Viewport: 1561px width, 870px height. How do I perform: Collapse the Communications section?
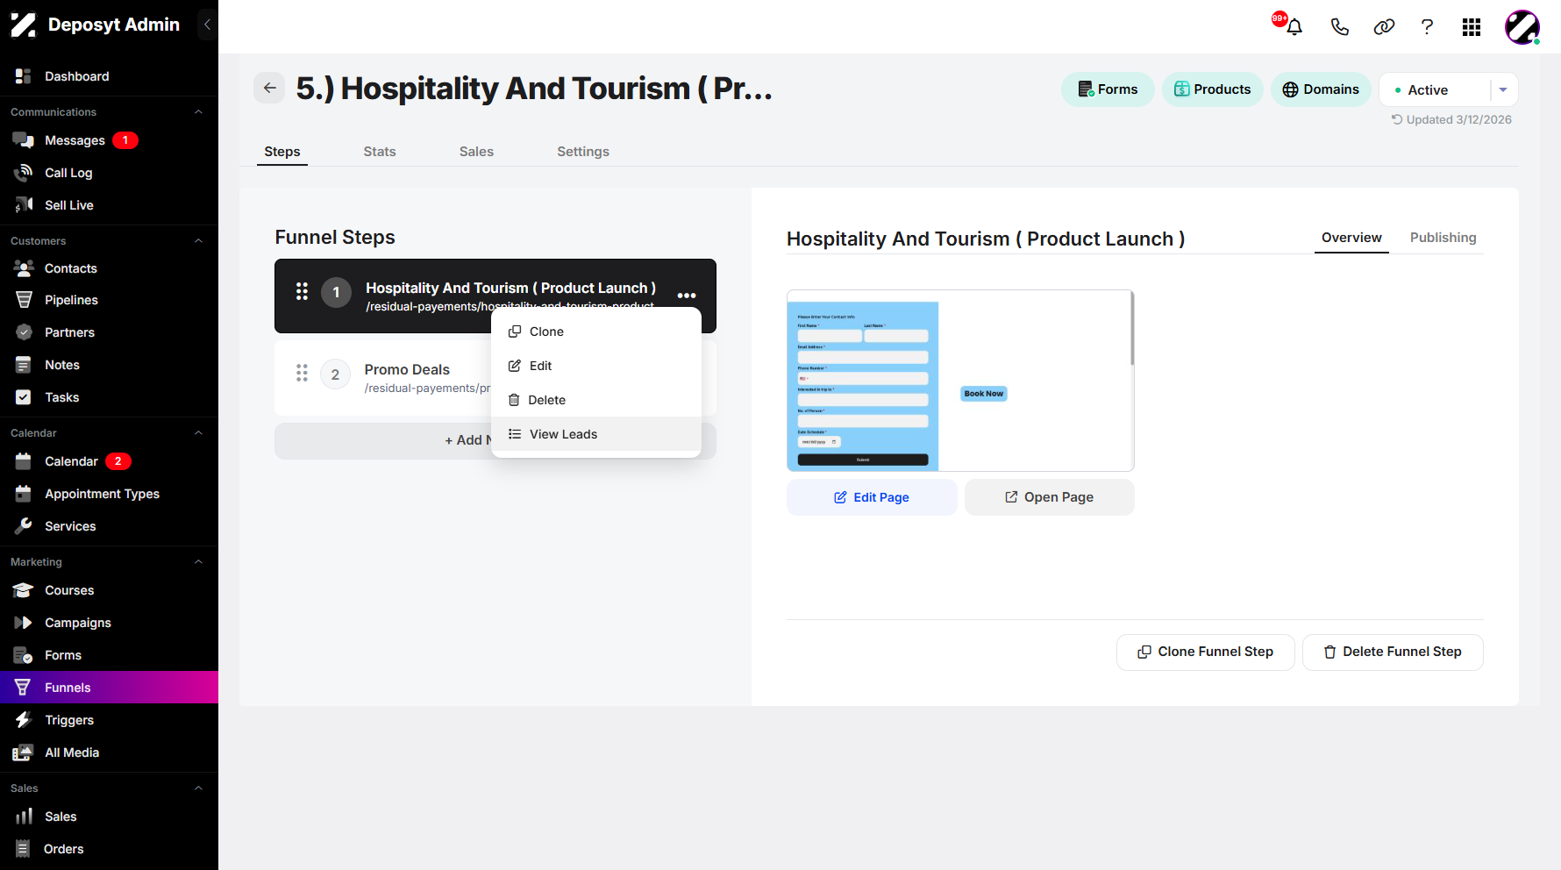click(198, 112)
